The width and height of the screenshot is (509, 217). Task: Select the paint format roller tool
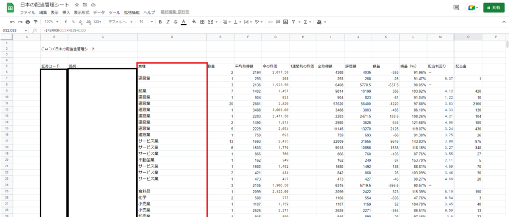[35, 22]
